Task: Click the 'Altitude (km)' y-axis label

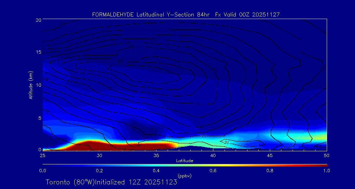Action: pos(31,85)
